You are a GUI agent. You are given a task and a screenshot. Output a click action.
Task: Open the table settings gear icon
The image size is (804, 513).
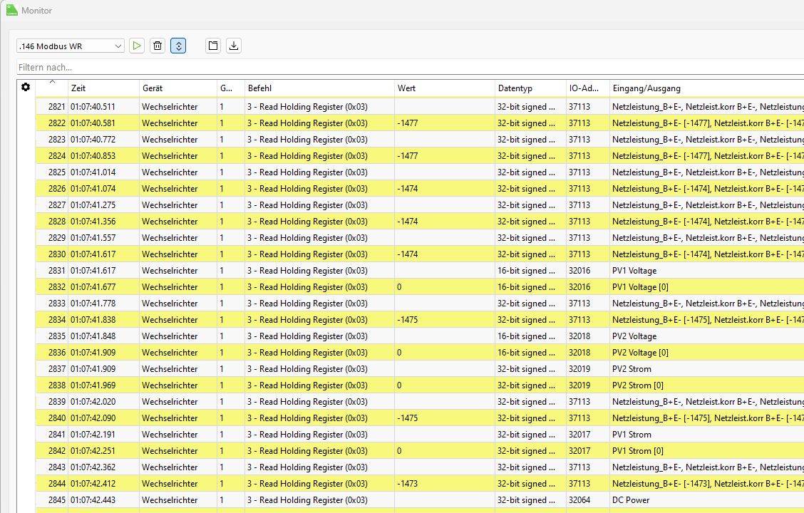pyautogui.click(x=26, y=87)
